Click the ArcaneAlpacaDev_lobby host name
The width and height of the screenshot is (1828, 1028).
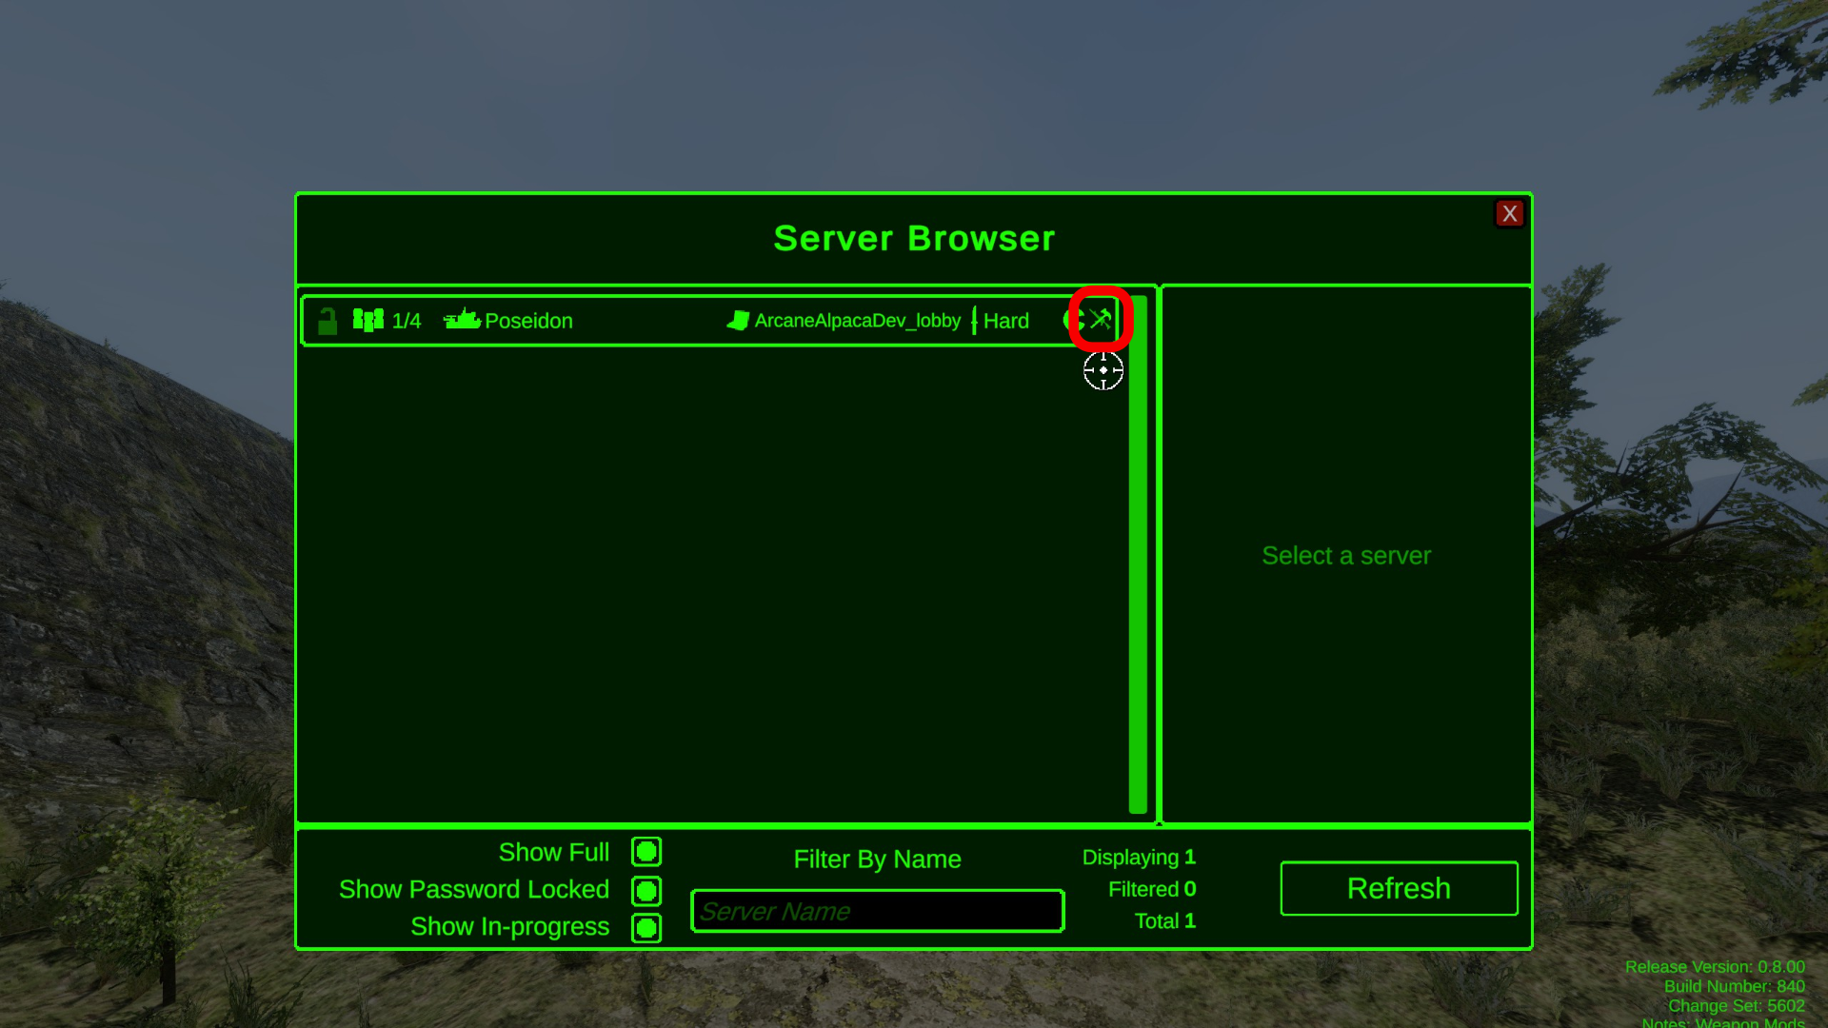pyautogui.click(x=857, y=321)
